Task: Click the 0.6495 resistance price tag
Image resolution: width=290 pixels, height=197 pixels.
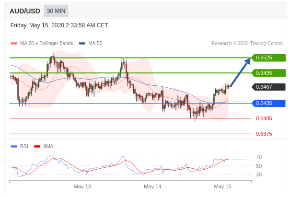Action: click(268, 73)
